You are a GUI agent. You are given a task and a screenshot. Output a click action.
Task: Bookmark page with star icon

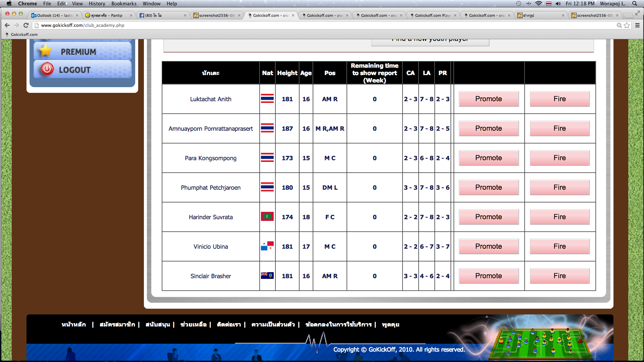click(x=627, y=25)
